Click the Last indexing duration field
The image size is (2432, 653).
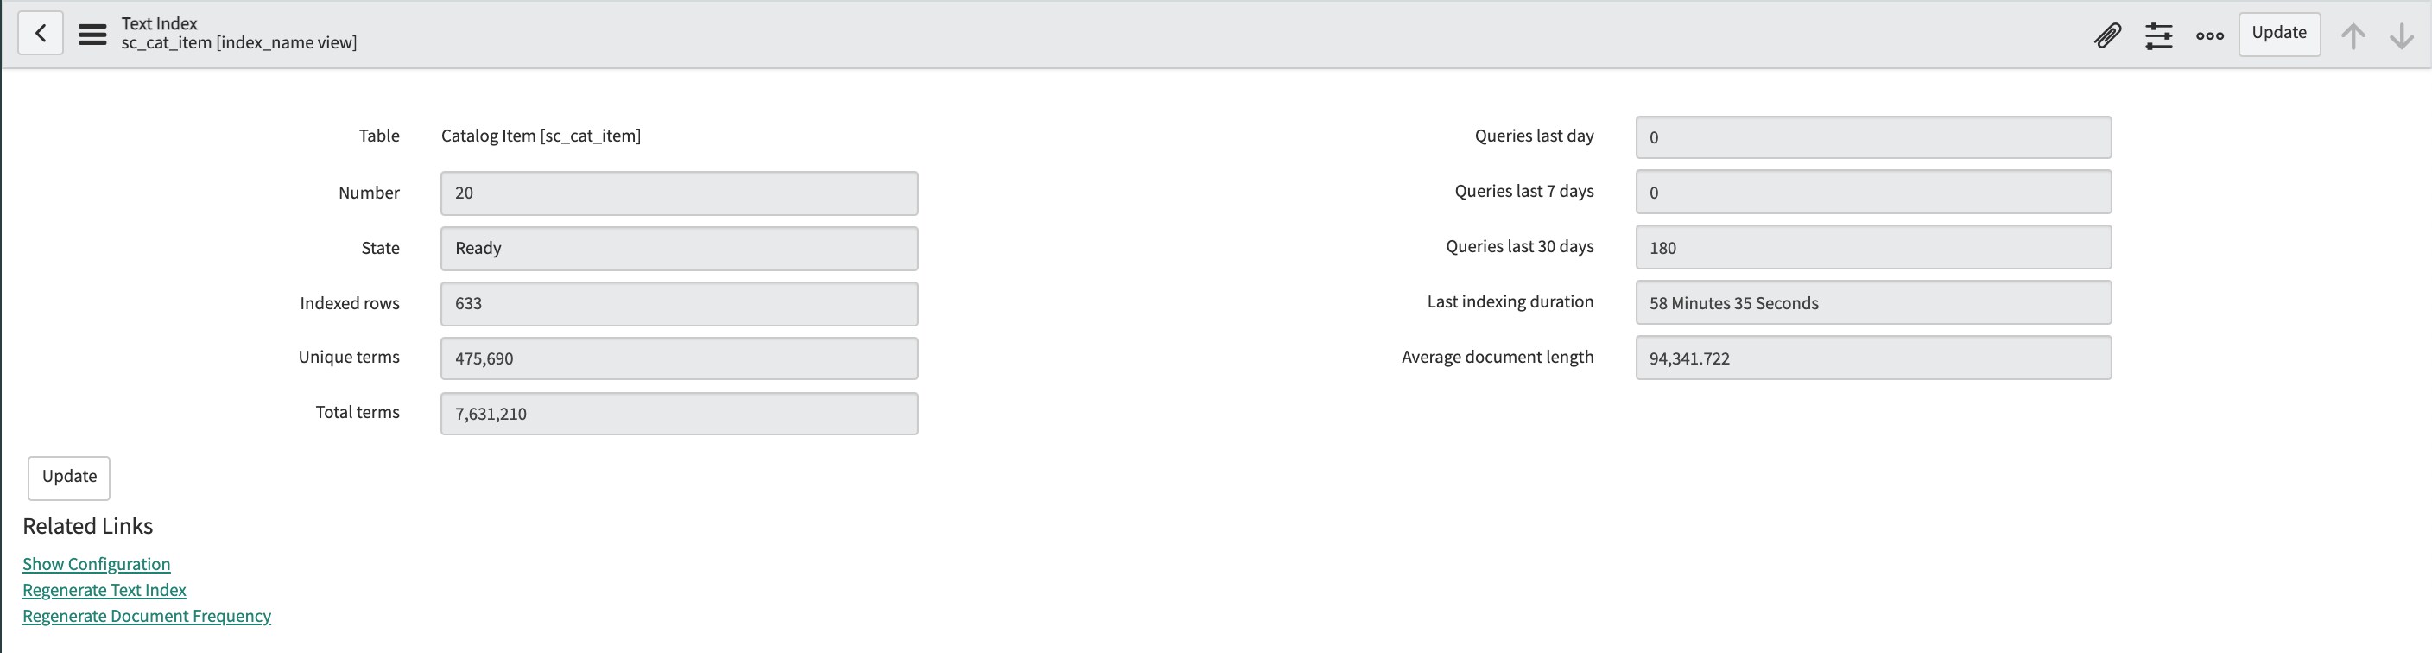tap(1873, 303)
